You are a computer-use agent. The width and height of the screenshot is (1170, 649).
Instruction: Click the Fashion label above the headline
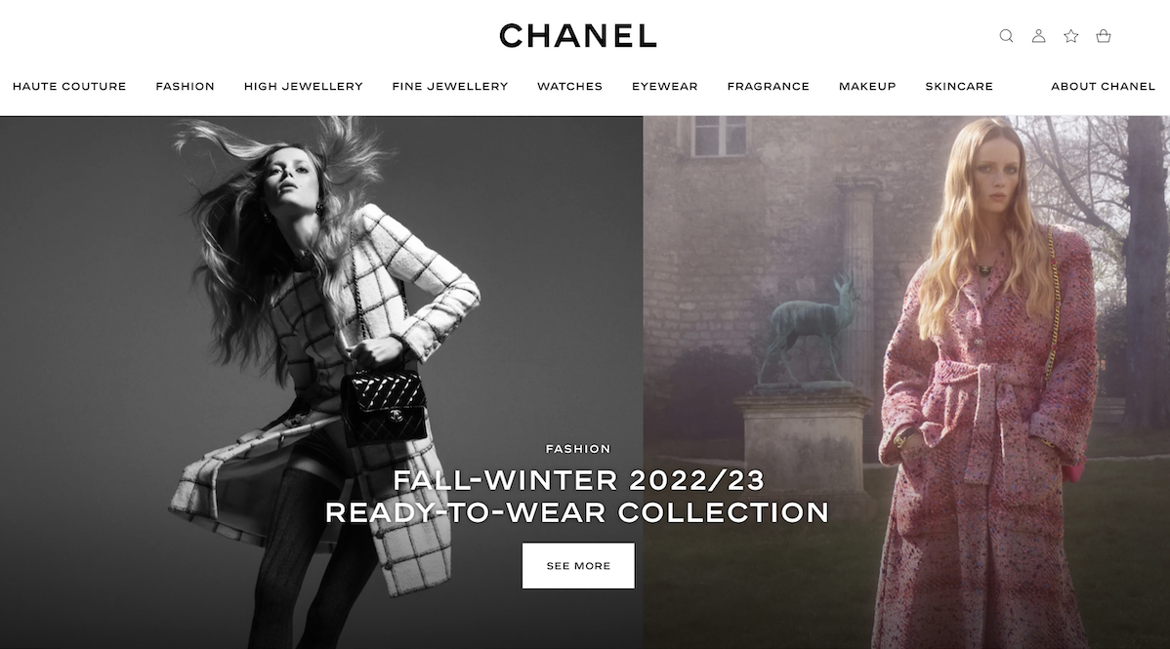[578, 448]
